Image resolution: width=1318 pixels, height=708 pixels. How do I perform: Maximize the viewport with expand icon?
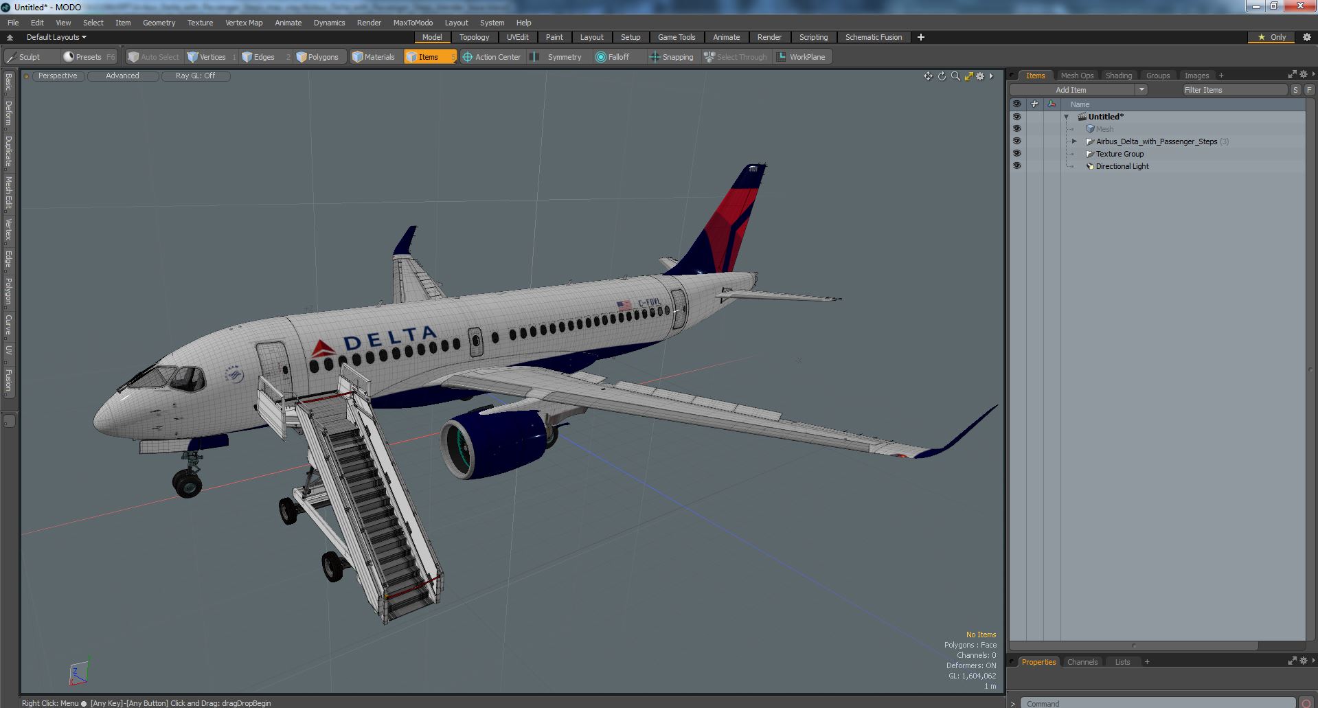point(968,76)
